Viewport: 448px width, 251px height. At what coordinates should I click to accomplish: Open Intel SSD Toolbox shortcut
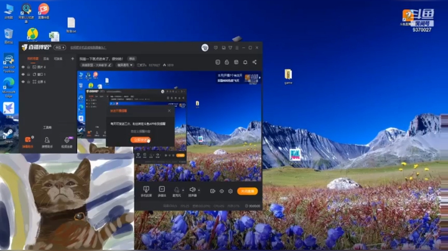pyautogui.click(x=9, y=63)
